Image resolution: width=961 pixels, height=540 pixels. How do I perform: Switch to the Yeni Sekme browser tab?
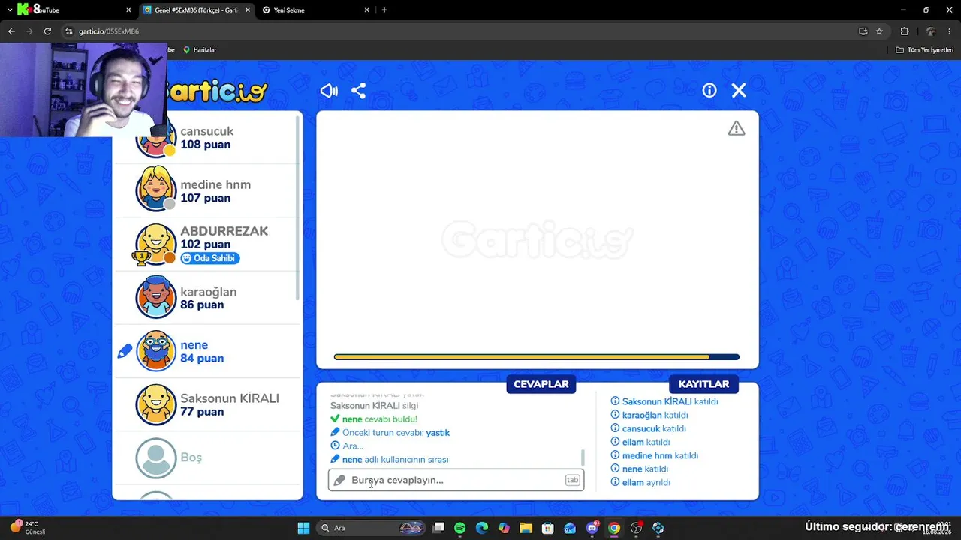point(315,10)
